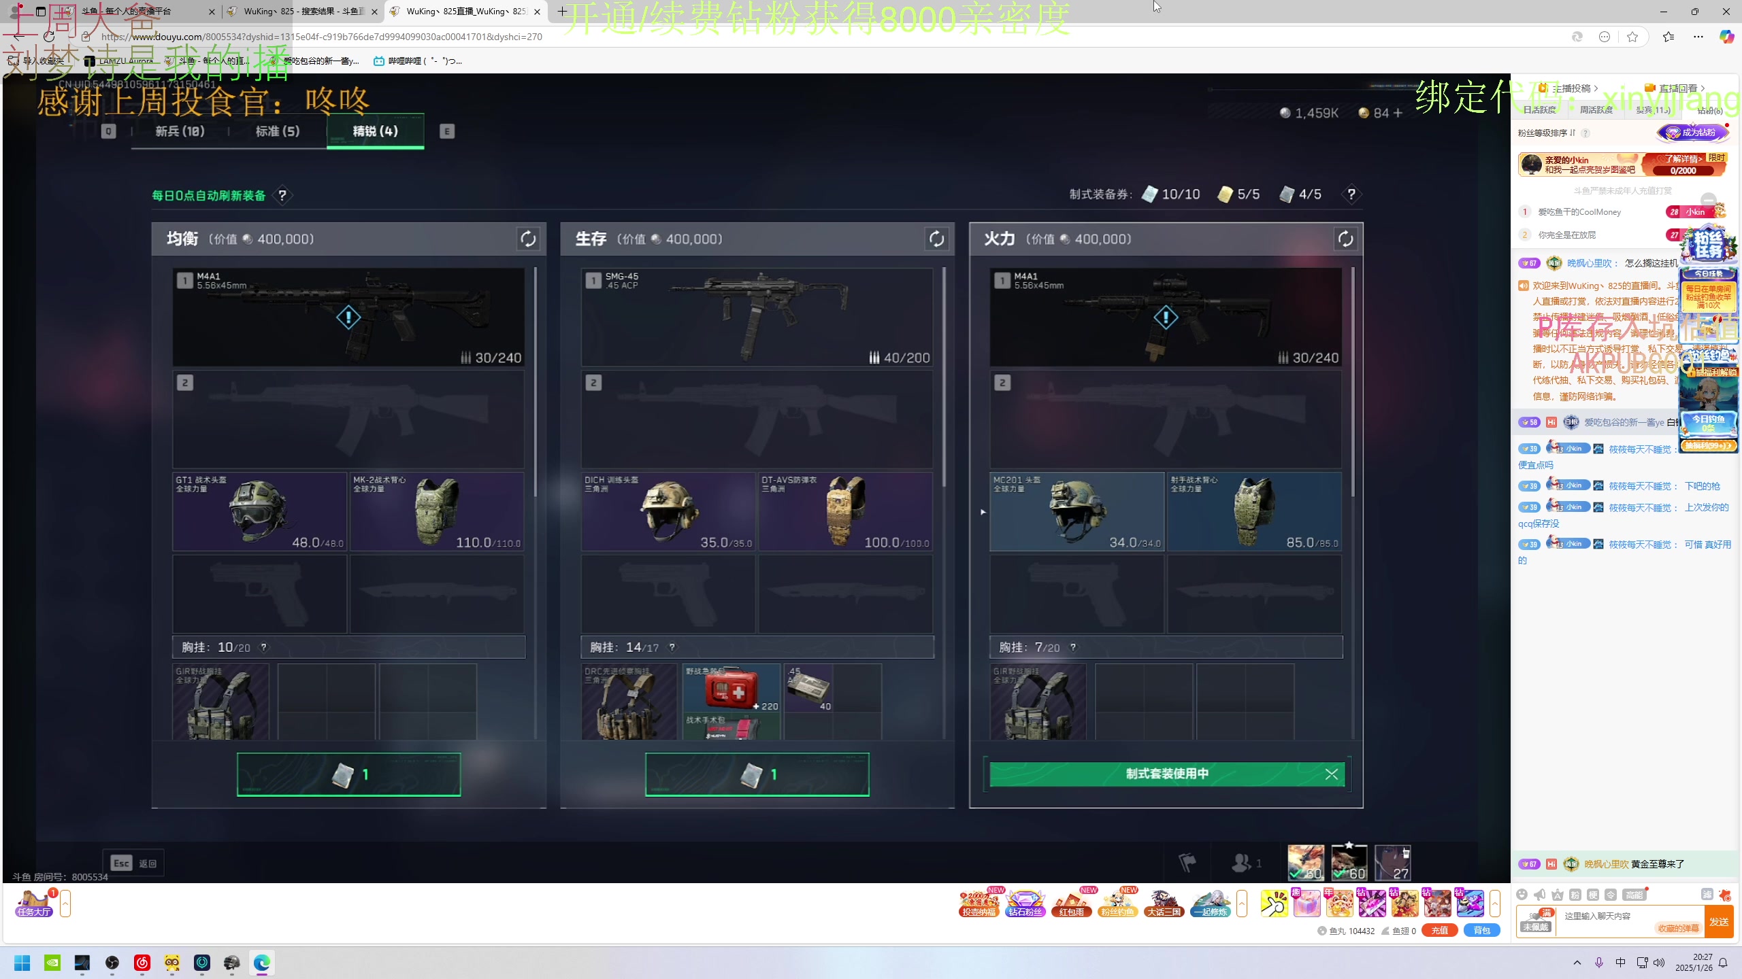1742x979 pixels.
Task: Open the 一起修炼 activity icon
Action: (x=1211, y=904)
